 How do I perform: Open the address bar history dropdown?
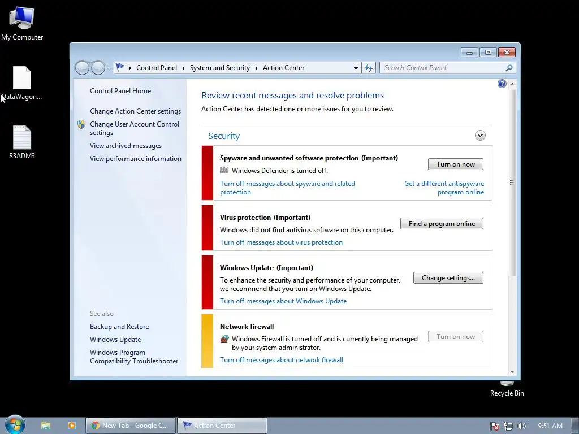(356, 68)
